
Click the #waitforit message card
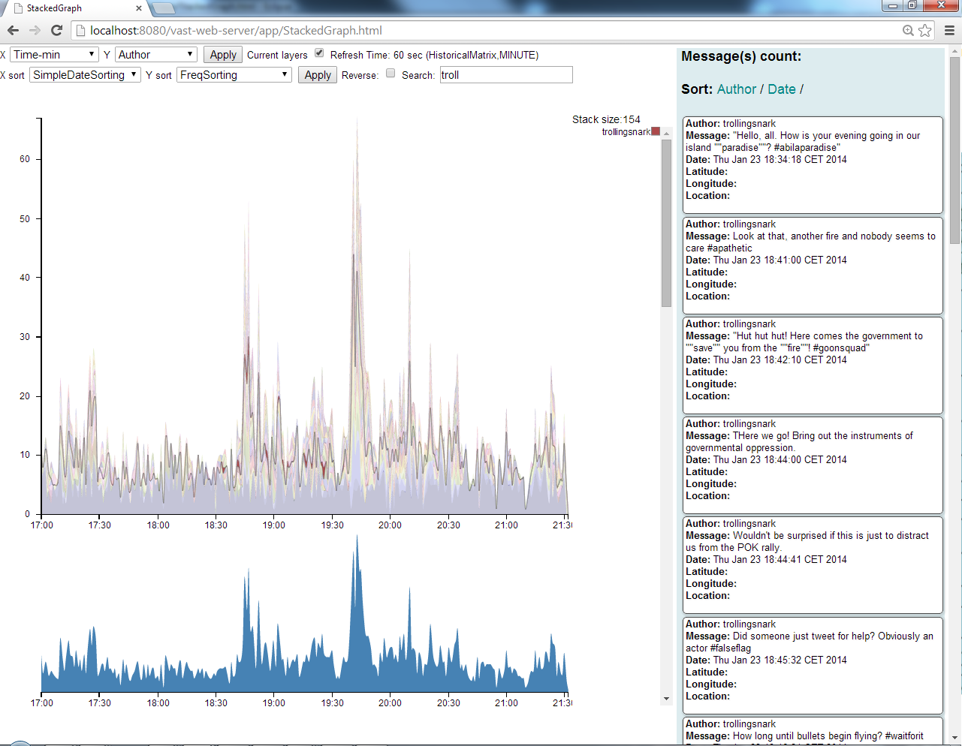pyautogui.click(x=813, y=731)
